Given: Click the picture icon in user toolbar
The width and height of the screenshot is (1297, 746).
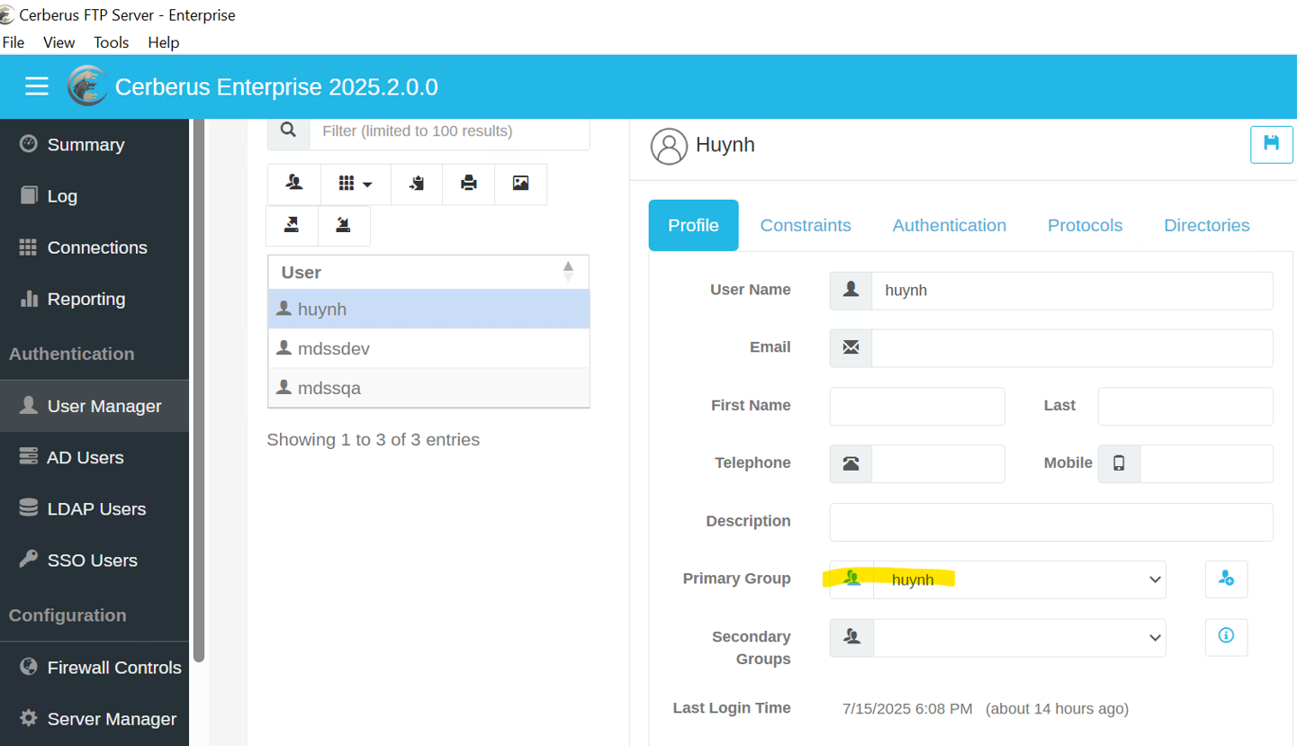Looking at the screenshot, I should pos(520,184).
